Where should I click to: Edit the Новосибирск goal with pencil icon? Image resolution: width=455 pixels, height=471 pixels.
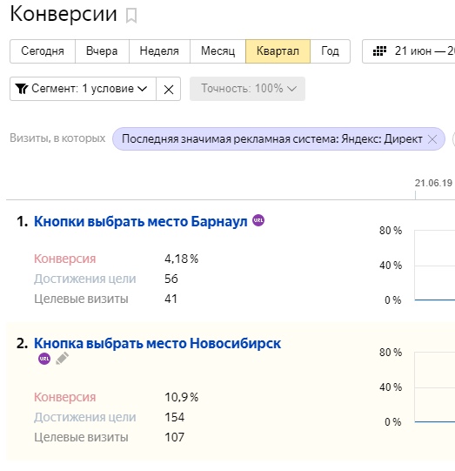point(62,359)
